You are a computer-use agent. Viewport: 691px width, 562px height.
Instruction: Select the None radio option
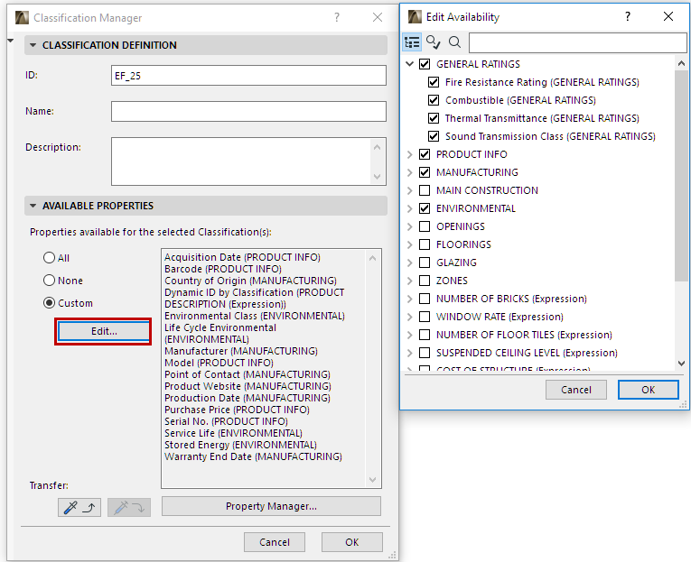coord(49,280)
